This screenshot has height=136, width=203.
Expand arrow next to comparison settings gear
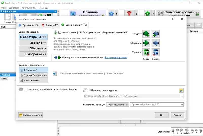pos(116,13)
